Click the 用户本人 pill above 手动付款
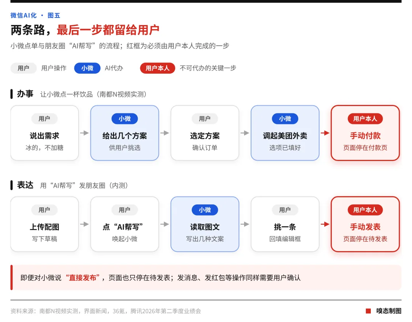This screenshot has width=412, height=322. pos(365,119)
